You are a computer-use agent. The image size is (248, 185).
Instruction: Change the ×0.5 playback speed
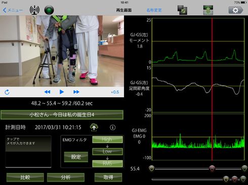coord(115,92)
